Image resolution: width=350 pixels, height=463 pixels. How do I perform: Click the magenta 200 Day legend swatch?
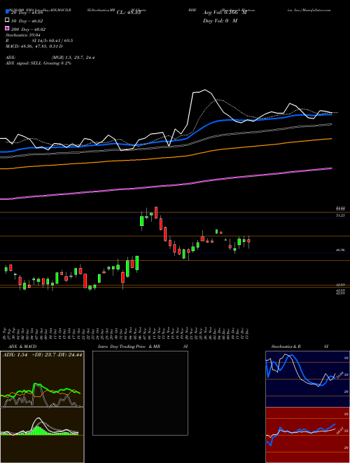point(7,29)
